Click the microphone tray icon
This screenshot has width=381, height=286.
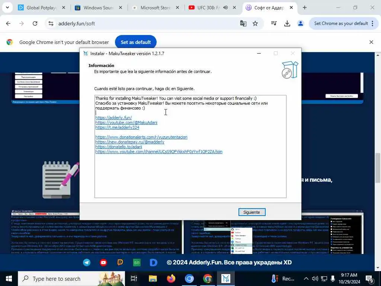333,279
